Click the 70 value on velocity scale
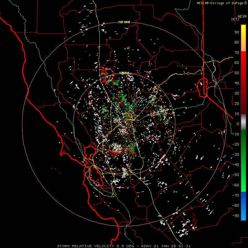Viewport: 248px width, 248px height. (x=237, y=53)
